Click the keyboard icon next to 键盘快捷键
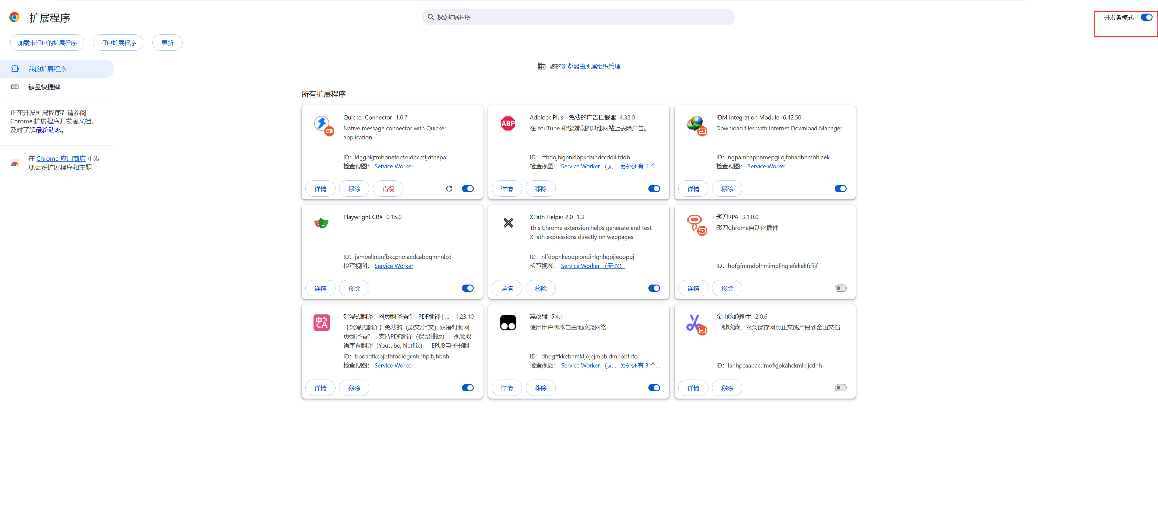This screenshot has width=1158, height=506. tap(15, 87)
